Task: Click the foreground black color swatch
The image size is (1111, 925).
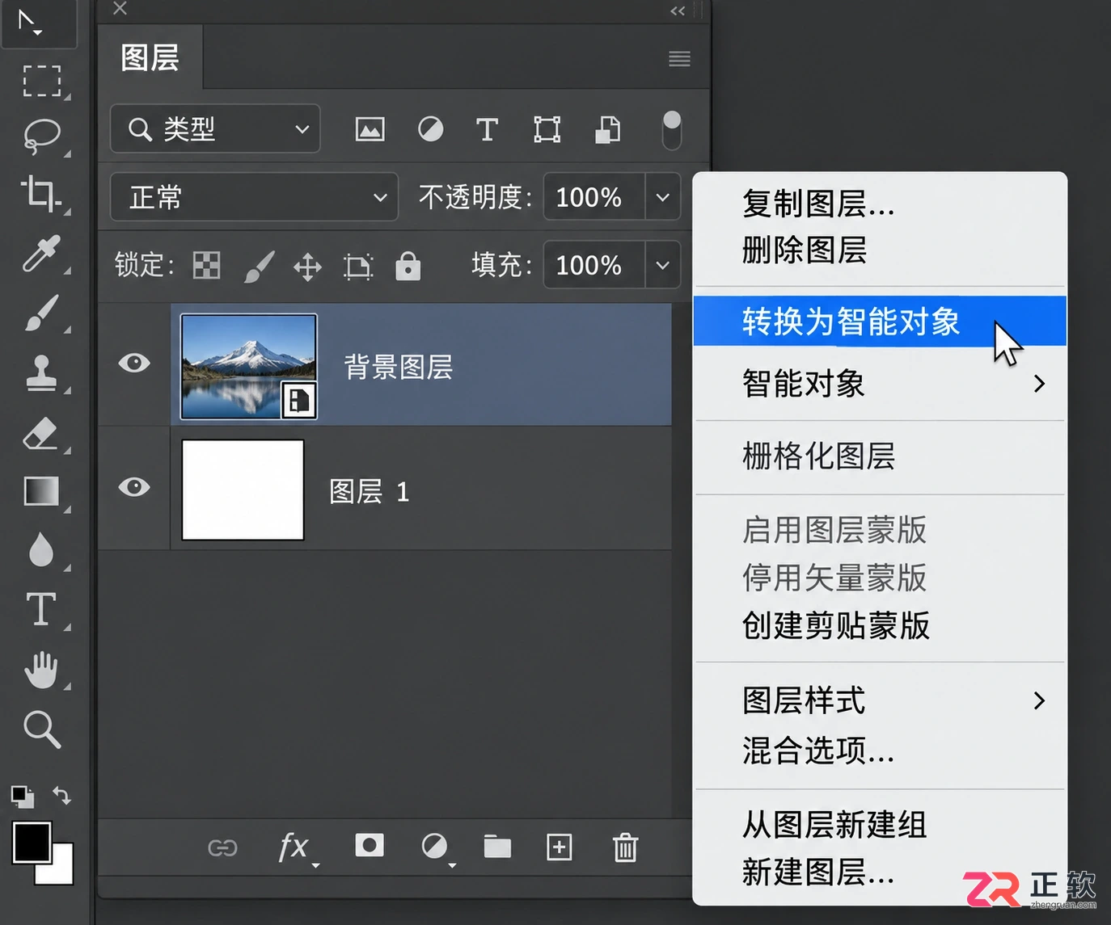Action: (x=32, y=842)
